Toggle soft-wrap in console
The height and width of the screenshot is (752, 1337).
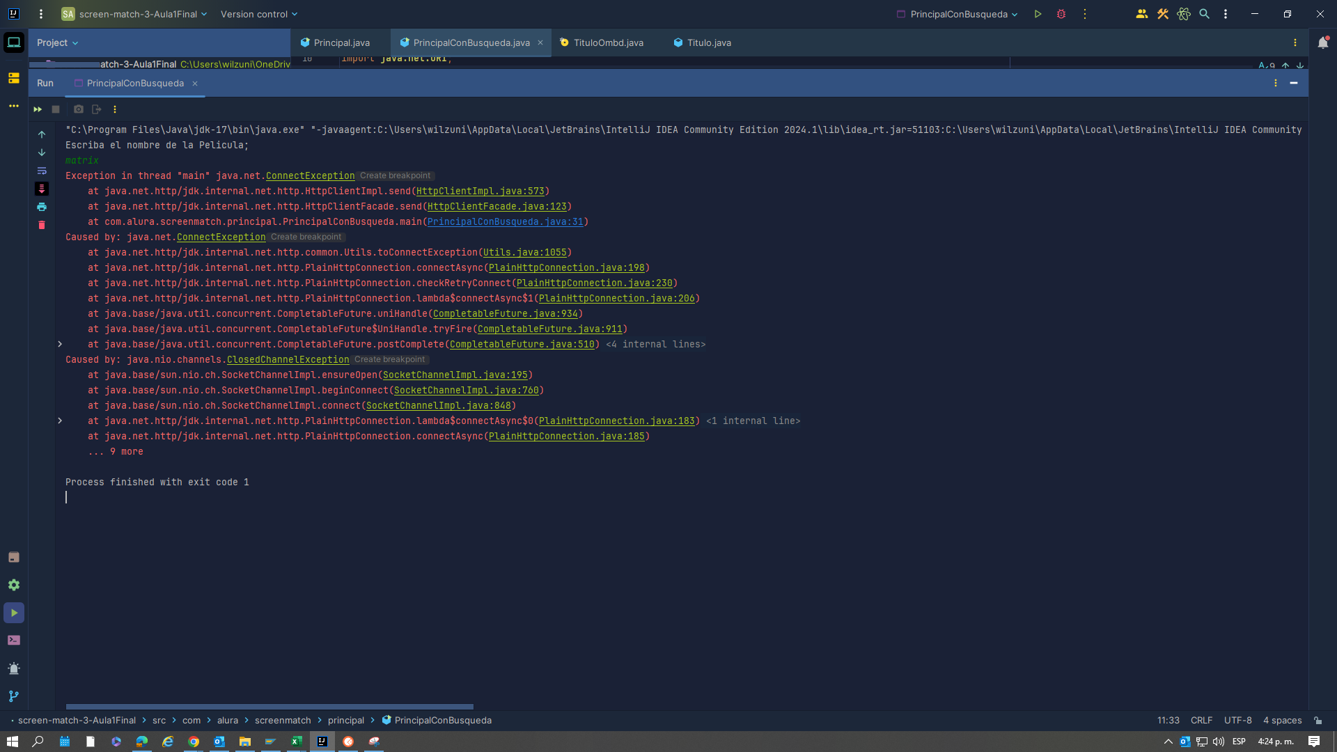coord(42,171)
